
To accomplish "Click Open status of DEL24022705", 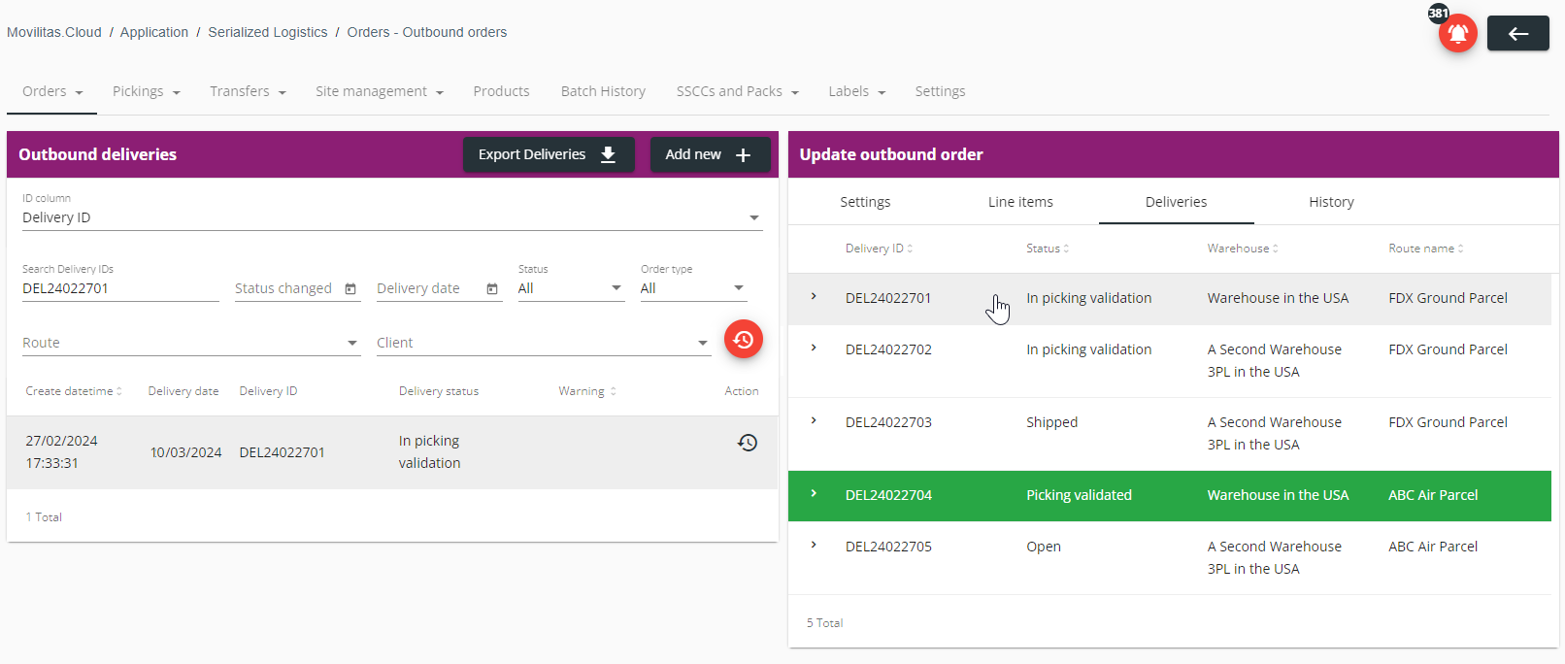I will pos(1044,547).
